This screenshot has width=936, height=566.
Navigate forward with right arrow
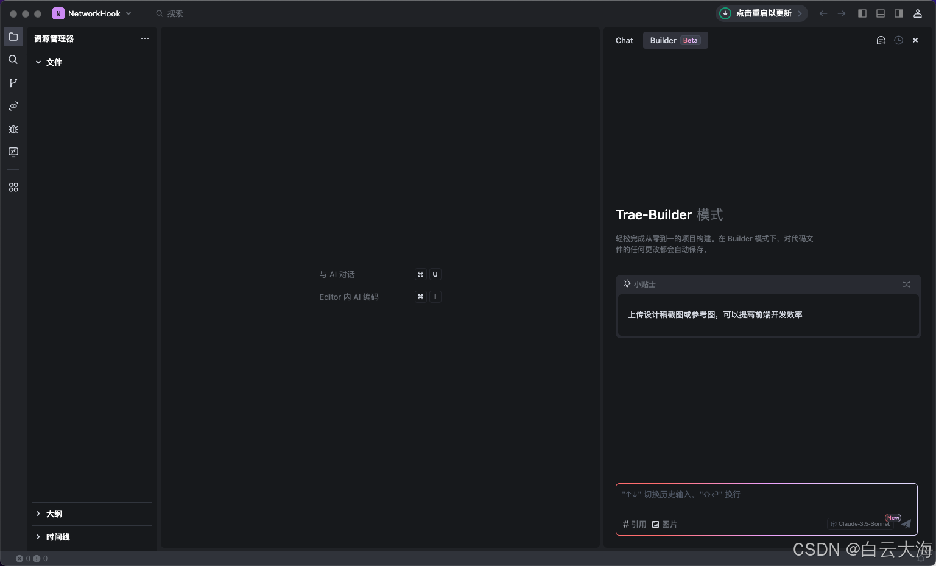tap(842, 13)
